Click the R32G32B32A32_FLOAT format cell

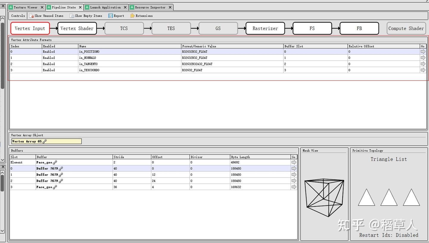click(x=232, y=64)
